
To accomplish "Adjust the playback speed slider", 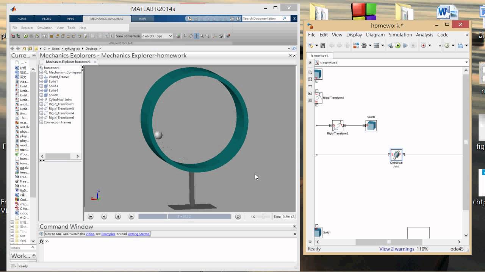I will pos(264,216).
